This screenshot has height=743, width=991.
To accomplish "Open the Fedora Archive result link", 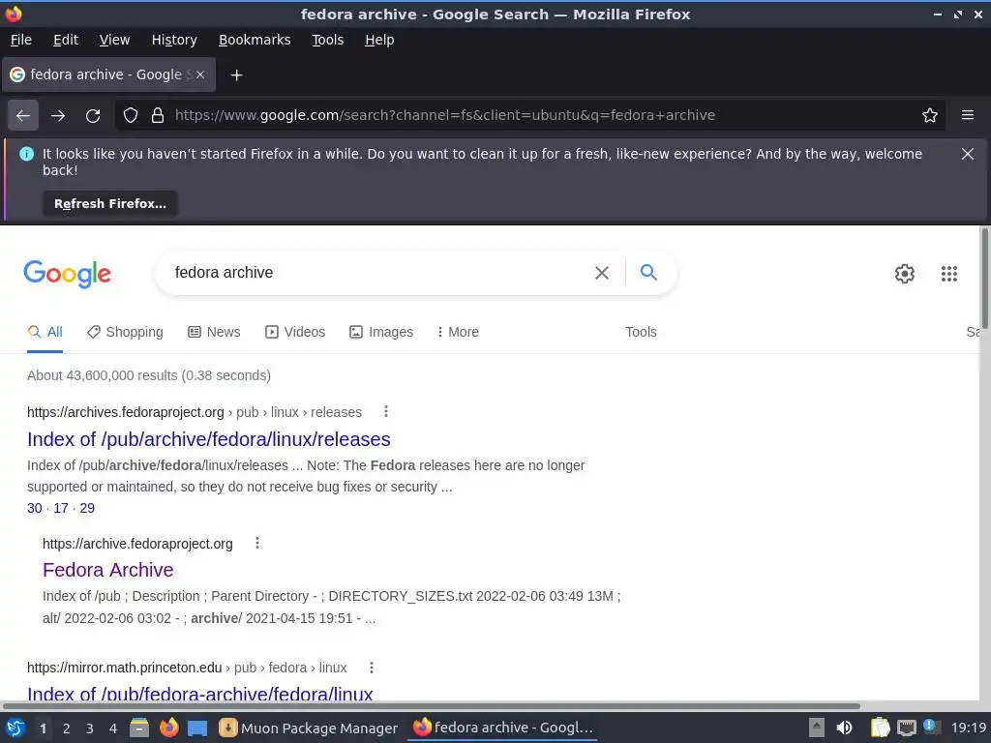I will coord(108,570).
